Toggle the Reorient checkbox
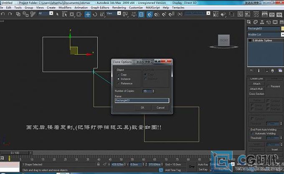Image resolution: width=284 pixels, height=174 pixels. click(x=268, y=86)
